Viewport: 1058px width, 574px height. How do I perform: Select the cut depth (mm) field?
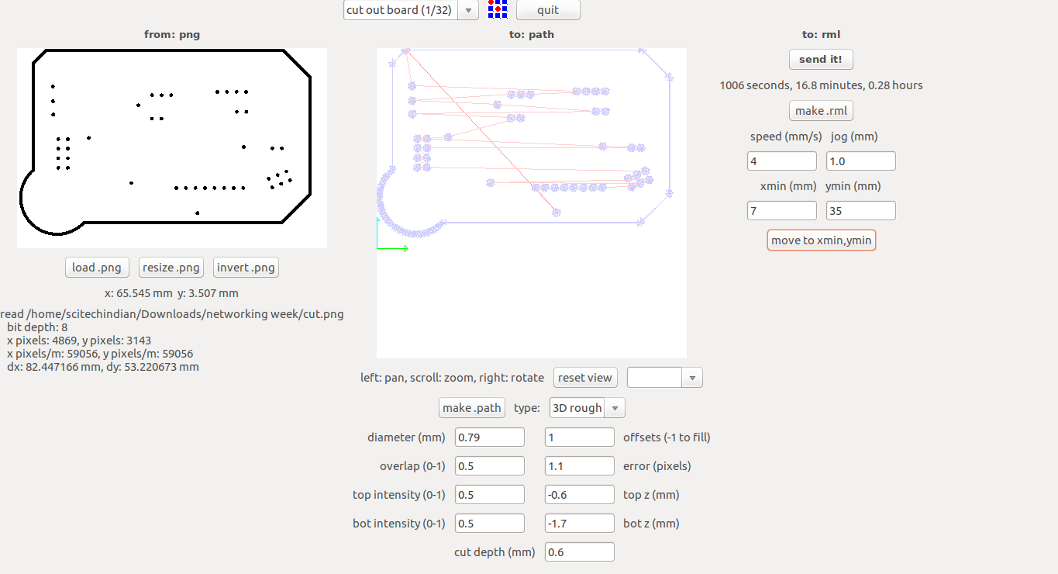coord(579,552)
